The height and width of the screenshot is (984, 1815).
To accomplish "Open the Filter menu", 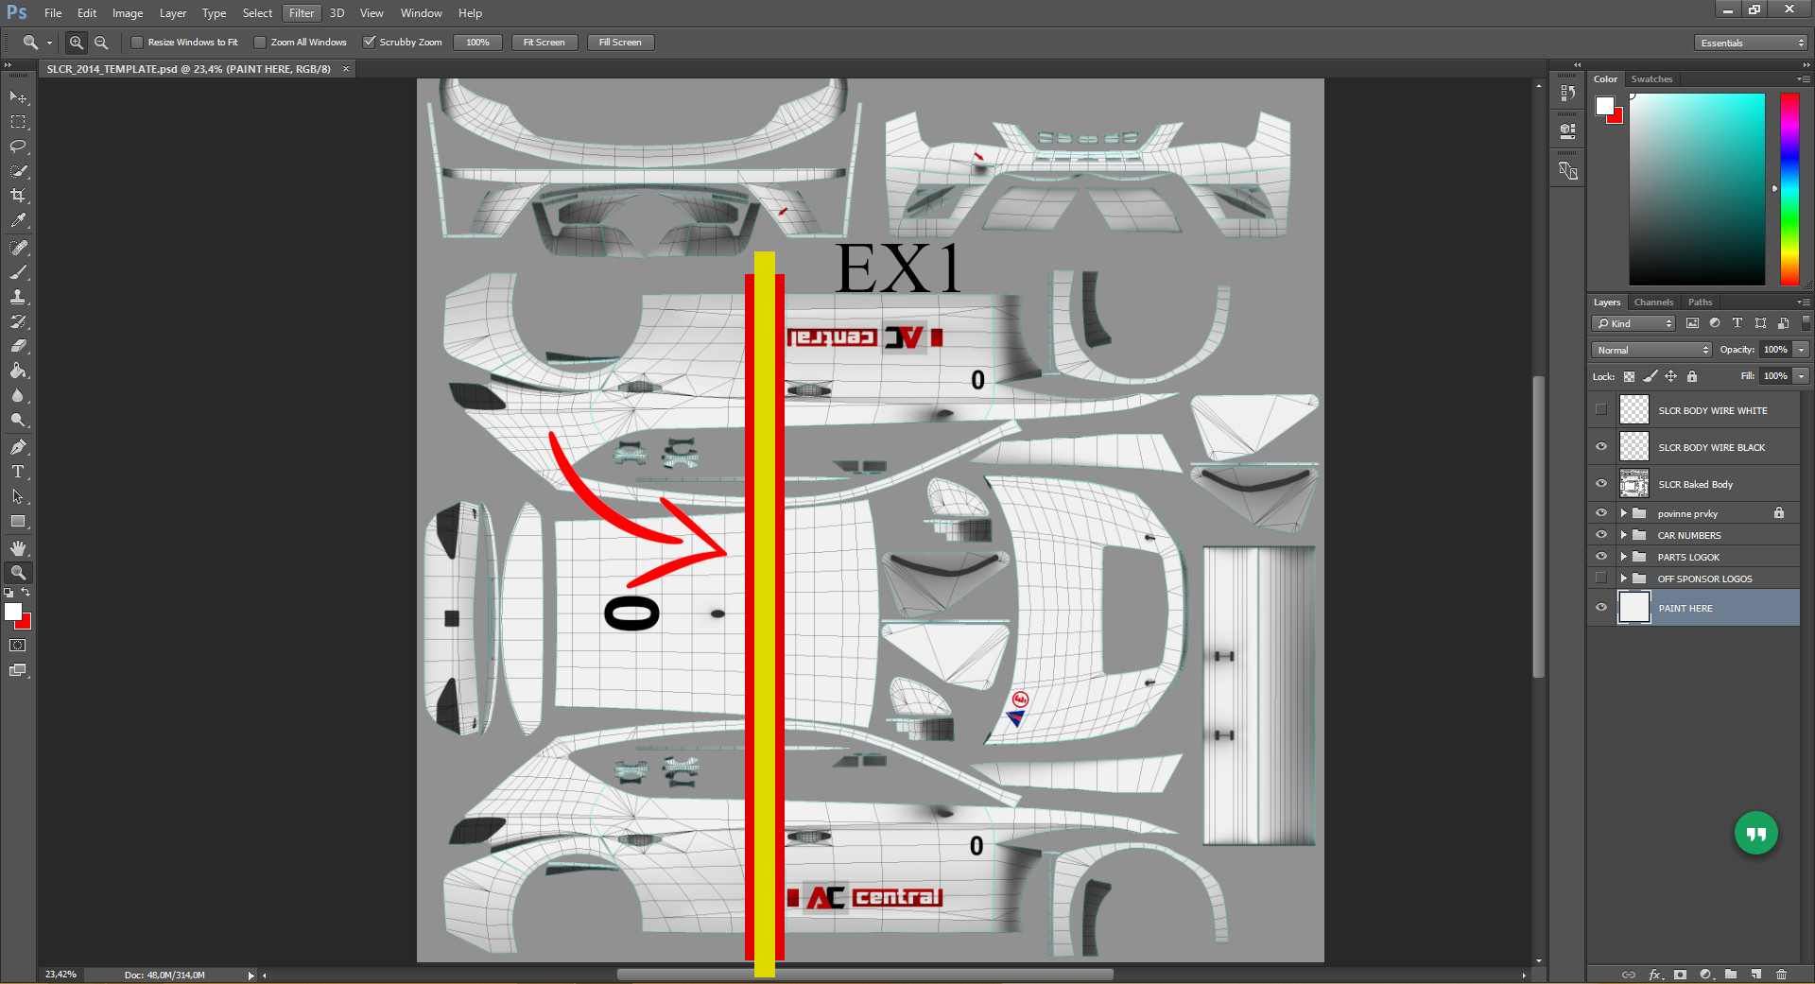I will coord(302,13).
